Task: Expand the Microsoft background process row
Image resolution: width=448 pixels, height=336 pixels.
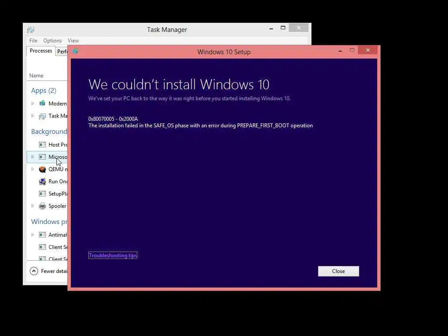Action: click(x=32, y=157)
